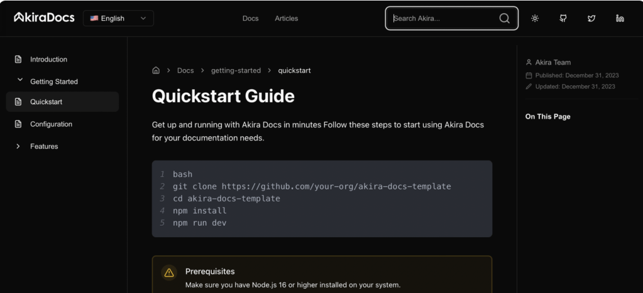Collapse the Getting Started section

[20, 81]
